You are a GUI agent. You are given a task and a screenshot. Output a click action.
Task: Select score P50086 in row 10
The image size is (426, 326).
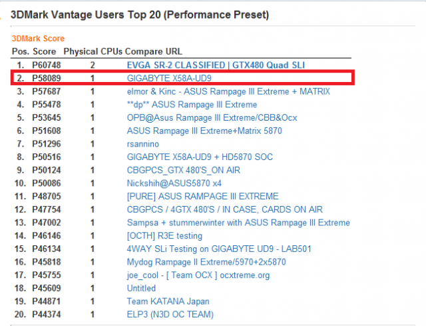pyautogui.click(x=47, y=183)
